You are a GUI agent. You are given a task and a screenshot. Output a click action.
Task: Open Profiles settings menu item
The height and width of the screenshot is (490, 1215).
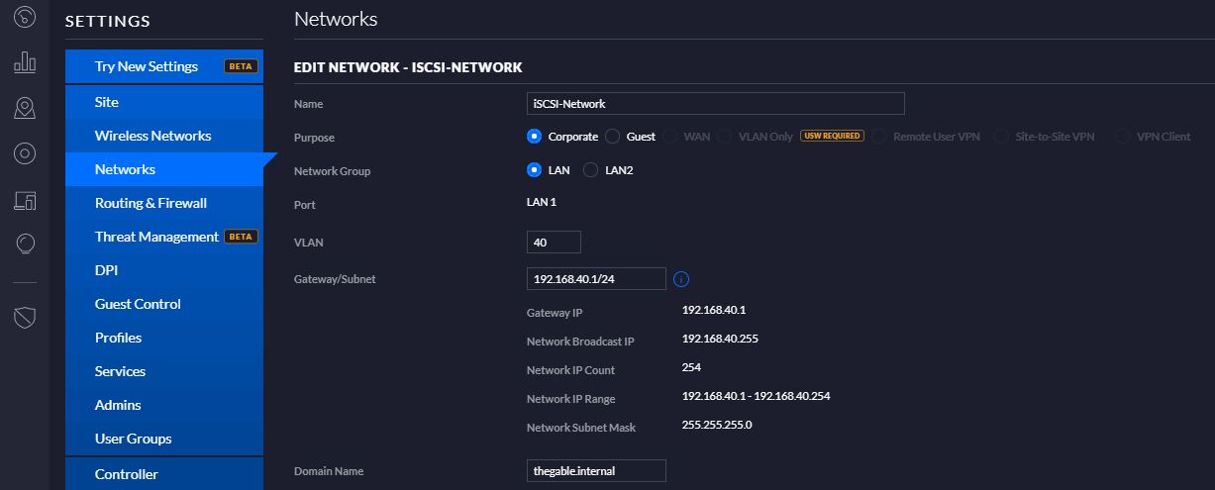pos(164,338)
